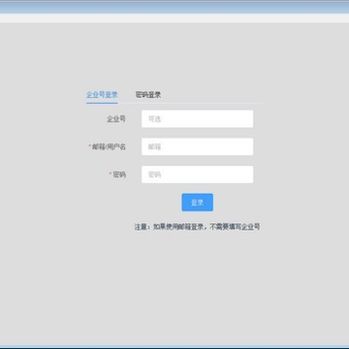Click the note starting with 注意
Screen dimensions: 349x349
197,227
